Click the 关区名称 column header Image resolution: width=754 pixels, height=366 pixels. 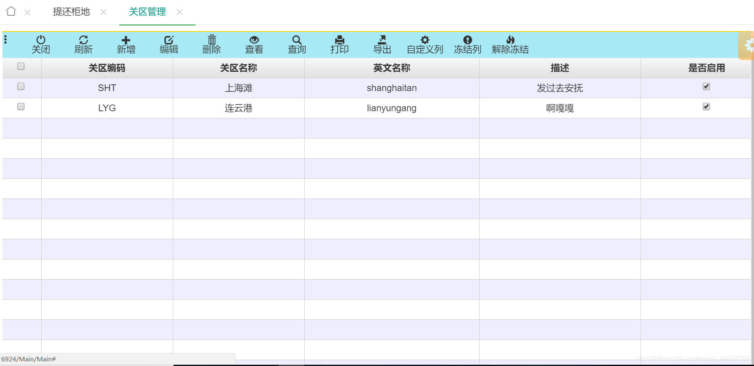click(x=239, y=68)
